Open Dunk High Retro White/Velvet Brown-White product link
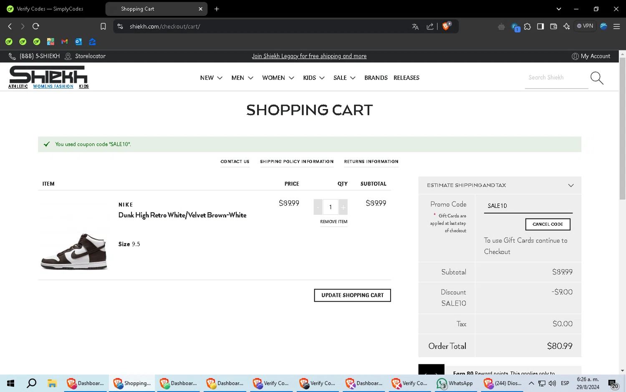626x392 pixels. tap(182, 215)
